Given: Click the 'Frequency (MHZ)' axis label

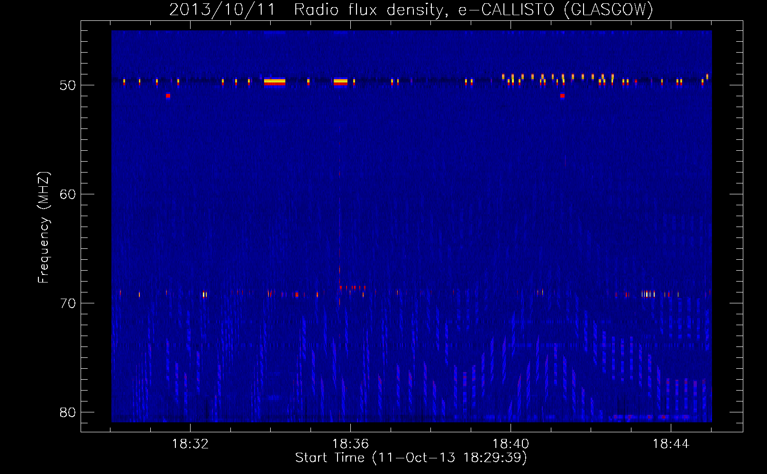Looking at the screenshot, I should pos(44,227).
